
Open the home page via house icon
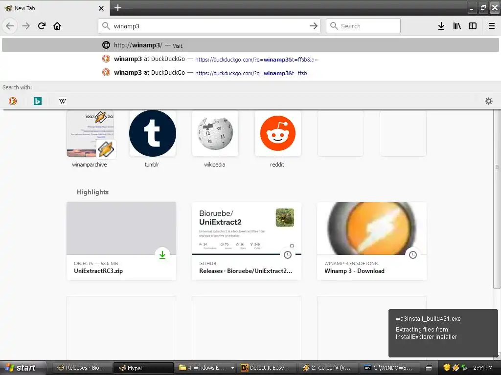coord(57,26)
